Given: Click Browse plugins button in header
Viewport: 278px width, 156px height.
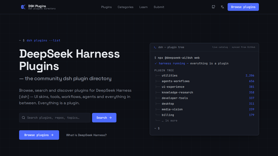Looking at the screenshot, I should coord(243,7).
